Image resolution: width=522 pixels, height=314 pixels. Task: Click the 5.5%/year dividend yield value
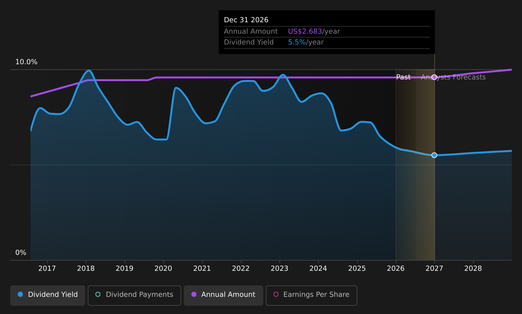pyautogui.click(x=306, y=42)
